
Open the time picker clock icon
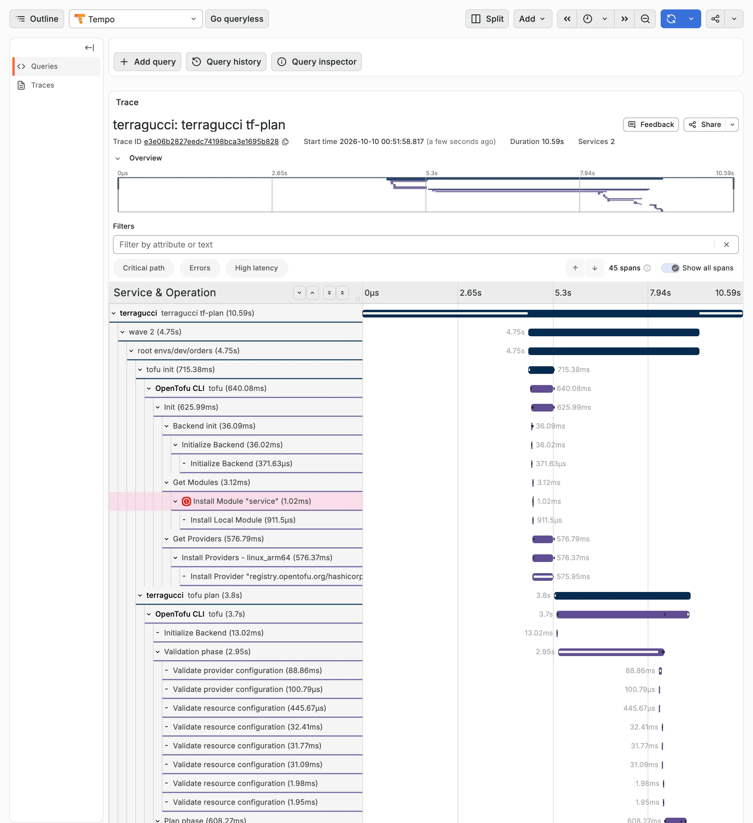[x=587, y=19]
